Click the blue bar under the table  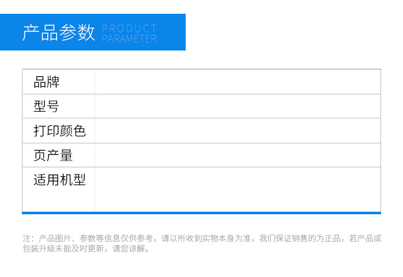[202, 213]
